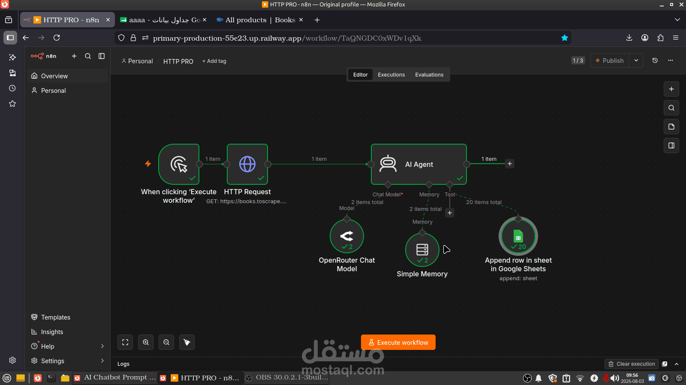The image size is (686, 385).
Task: Switch to the Editor tab
Action: (x=360, y=75)
